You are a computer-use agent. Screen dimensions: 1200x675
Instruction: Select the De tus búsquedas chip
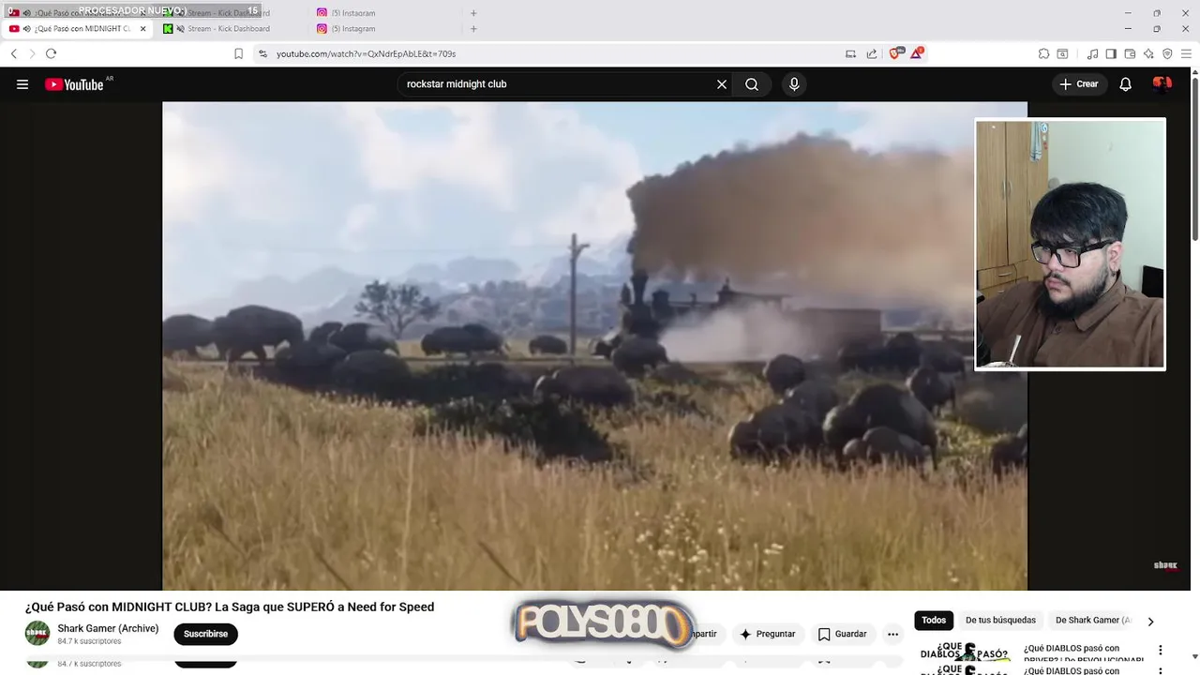click(x=1000, y=620)
